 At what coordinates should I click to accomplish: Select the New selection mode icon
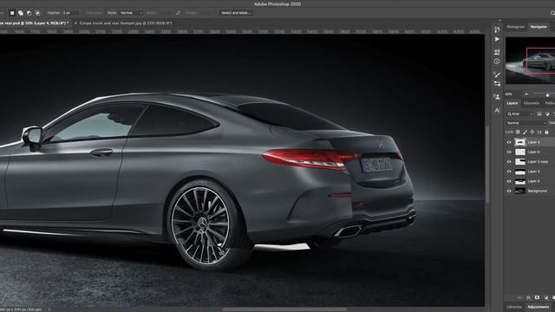(x=12, y=13)
